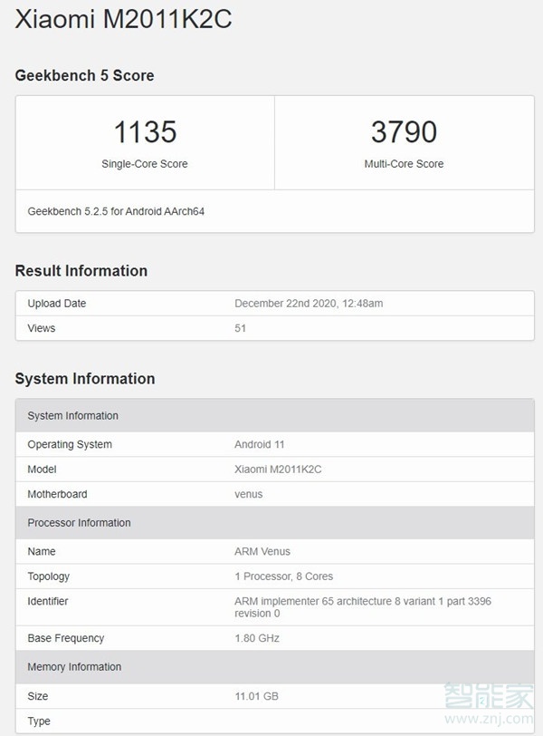Select the venus motherboard value
The width and height of the screenshot is (543, 736).
coord(248,494)
